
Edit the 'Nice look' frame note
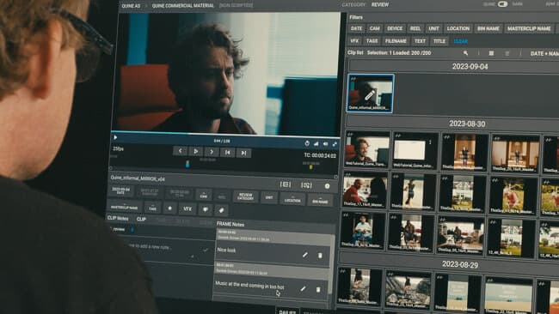304,255
